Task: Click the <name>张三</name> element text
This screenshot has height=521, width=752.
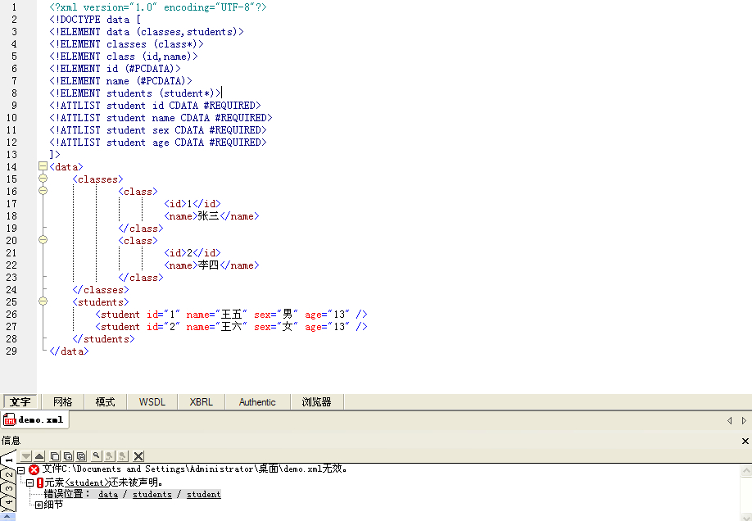Action: pos(211,216)
